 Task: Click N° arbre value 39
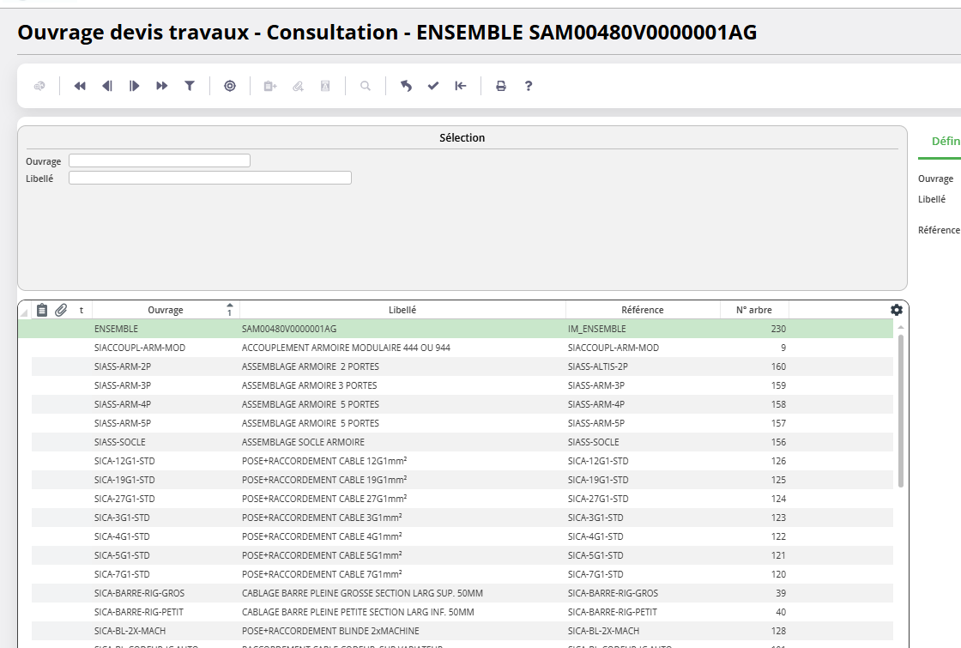point(781,593)
